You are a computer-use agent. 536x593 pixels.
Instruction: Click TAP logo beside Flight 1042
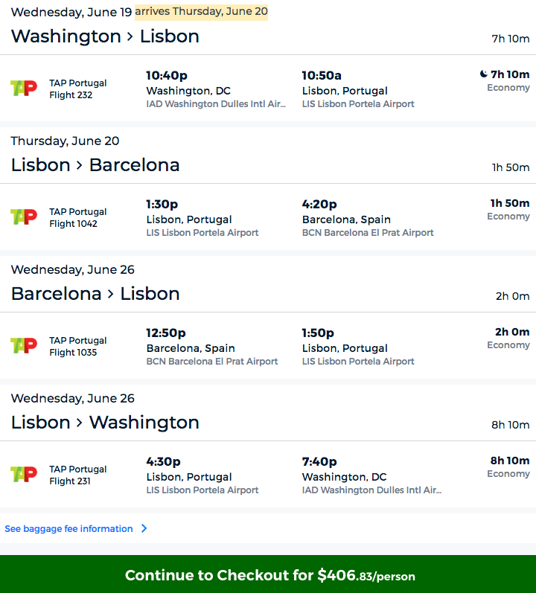click(24, 217)
